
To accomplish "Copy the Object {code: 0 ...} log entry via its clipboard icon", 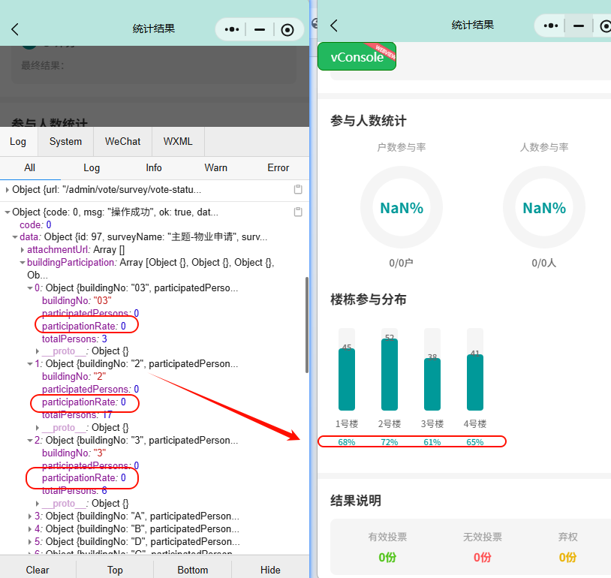I will pos(298,212).
